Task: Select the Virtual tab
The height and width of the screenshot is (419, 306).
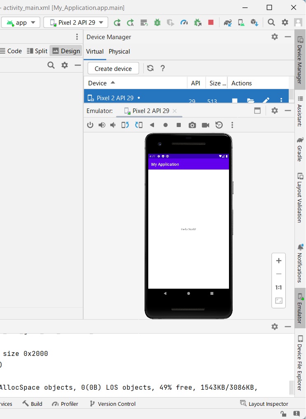Action: point(95,52)
